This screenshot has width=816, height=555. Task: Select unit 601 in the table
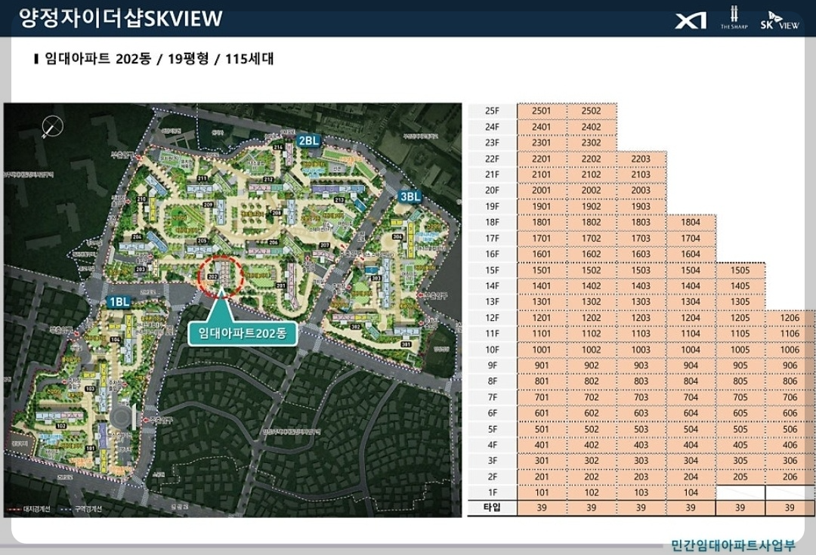coord(542,413)
